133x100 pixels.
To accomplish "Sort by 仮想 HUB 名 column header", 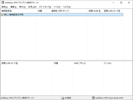I will pyautogui.click(x=95, y=11).
